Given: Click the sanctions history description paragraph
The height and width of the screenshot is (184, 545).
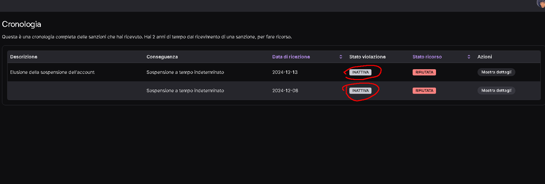Looking at the screenshot, I should pos(147,36).
